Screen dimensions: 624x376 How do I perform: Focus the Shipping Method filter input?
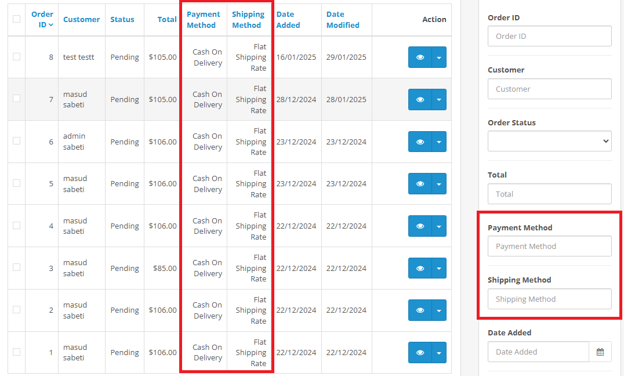click(x=549, y=299)
